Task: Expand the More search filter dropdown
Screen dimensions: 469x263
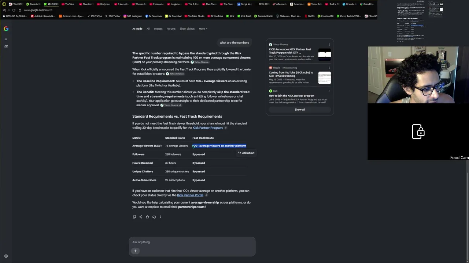Action: pyautogui.click(x=203, y=29)
